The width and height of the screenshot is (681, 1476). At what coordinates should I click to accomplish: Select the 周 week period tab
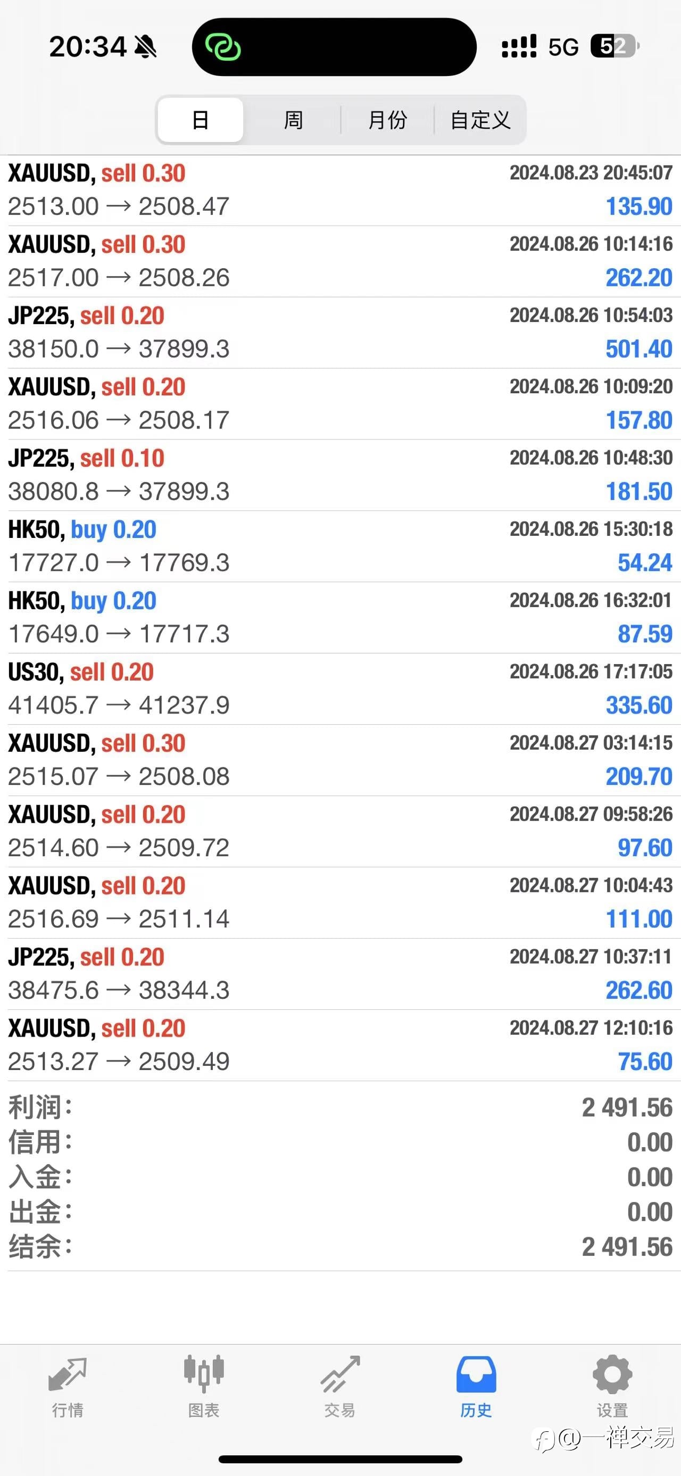[x=293, y=120]
